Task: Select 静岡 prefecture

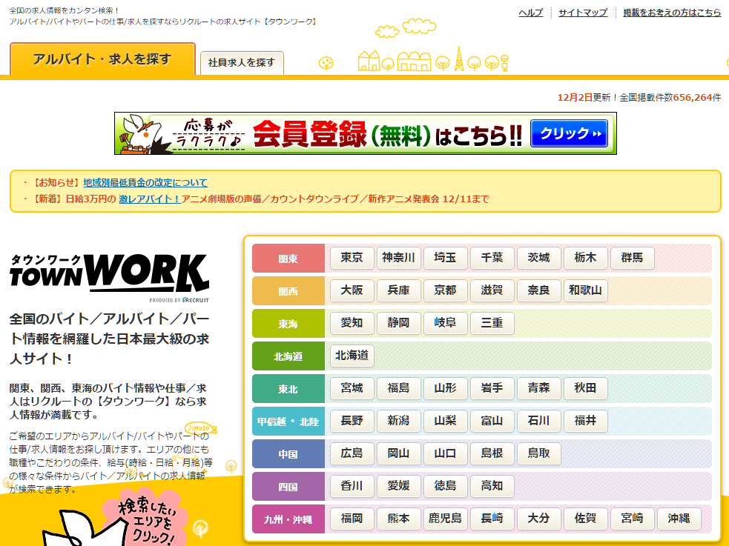Action: [398, 323]
